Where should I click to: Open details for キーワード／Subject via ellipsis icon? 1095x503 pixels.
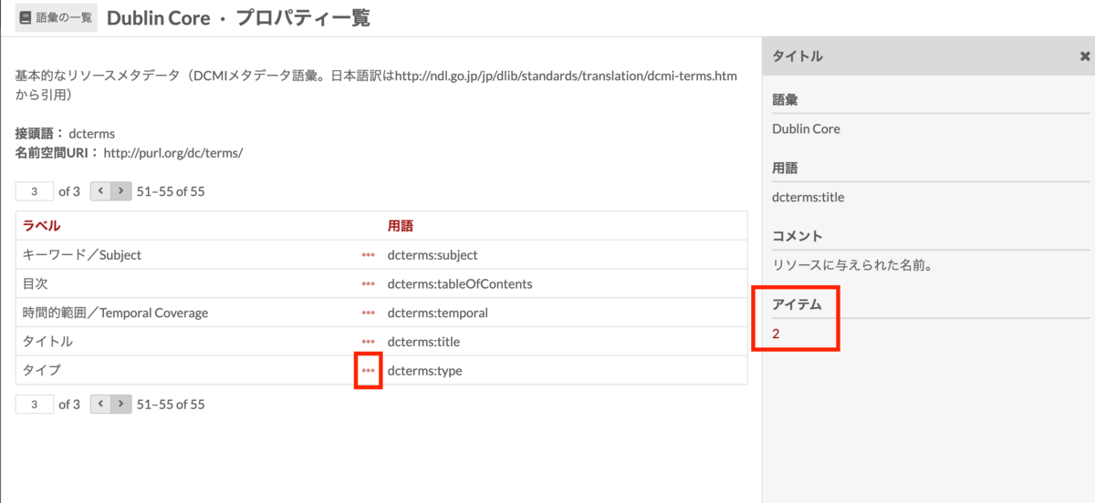368,255
